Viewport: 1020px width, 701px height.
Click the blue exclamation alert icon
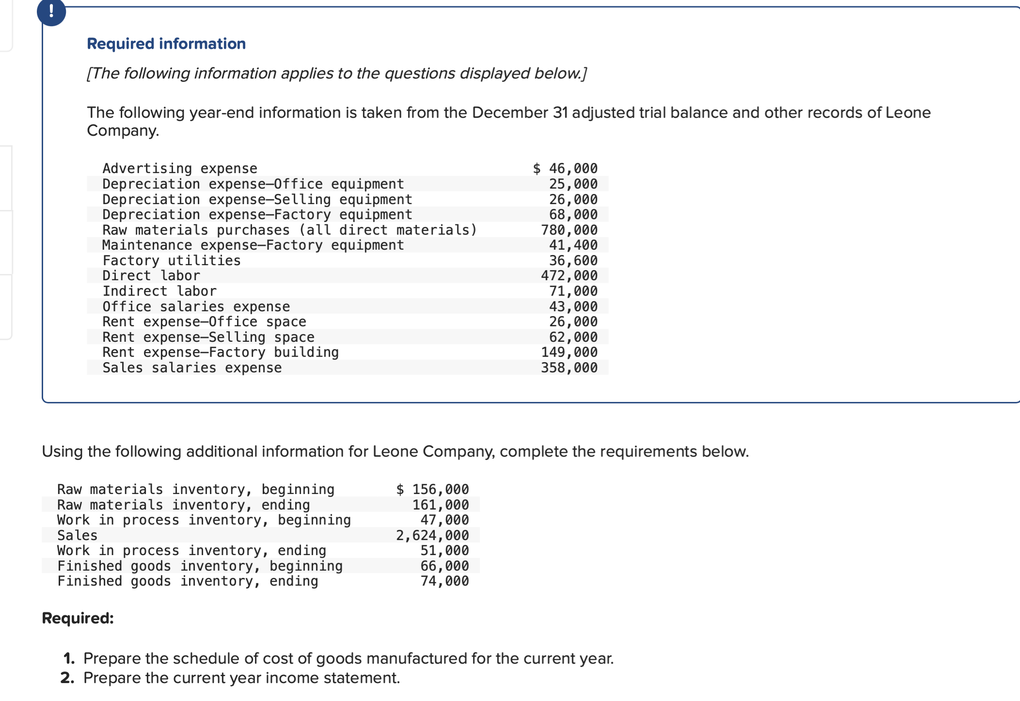pos(51,12)
